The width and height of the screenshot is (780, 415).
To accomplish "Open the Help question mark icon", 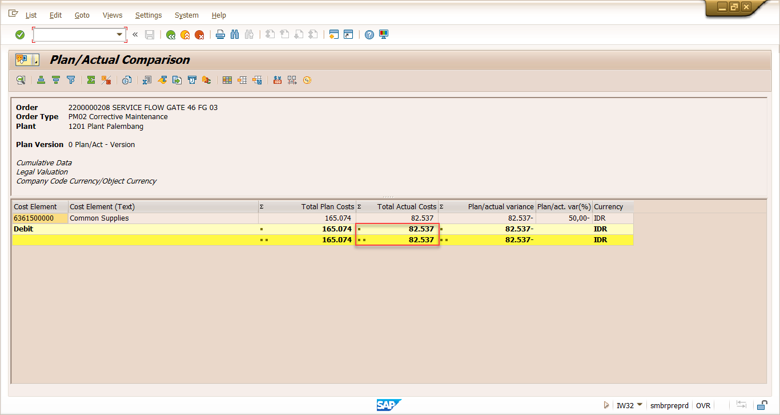I will (369, 35).
